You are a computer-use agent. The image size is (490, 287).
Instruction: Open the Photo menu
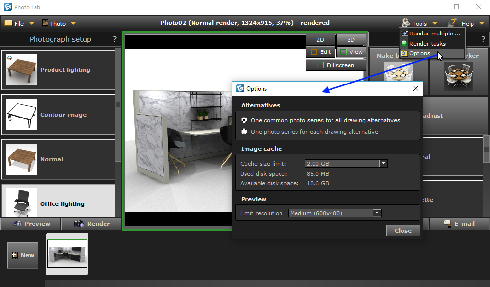tap(59, 23)
